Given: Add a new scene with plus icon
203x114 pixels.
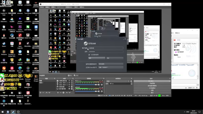Looking at the screenshot, I should tap(41, 92).
